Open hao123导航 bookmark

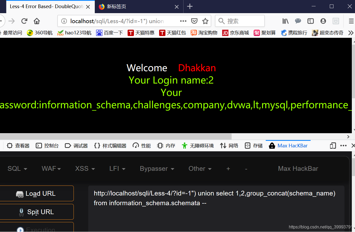point(74,33)
